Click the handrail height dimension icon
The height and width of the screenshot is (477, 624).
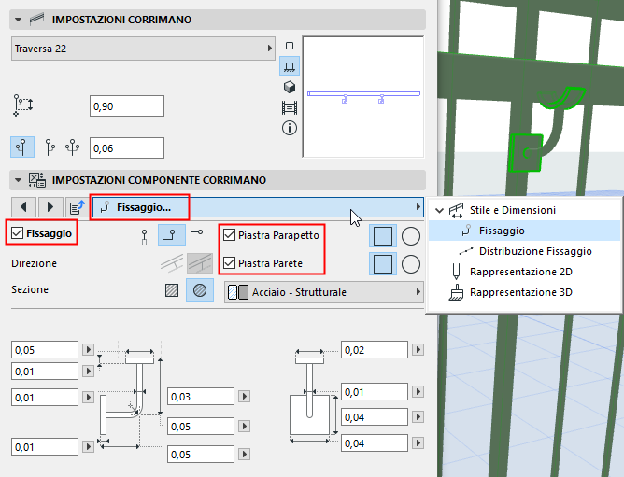(23, 105)
